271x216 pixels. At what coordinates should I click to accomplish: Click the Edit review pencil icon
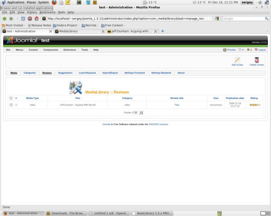click(x=237, y=60)
